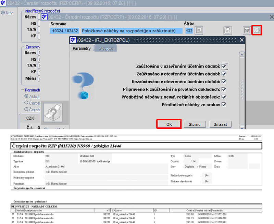Click Čerpání rozpočtu - položkové heading
The image size is (274, 224).
point(30,202)
